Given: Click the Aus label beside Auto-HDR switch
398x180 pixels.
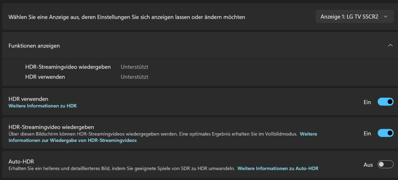Looking at the screenshot, I should 368,164.
